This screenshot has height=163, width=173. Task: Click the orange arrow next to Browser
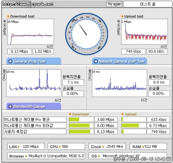(26, 156)
